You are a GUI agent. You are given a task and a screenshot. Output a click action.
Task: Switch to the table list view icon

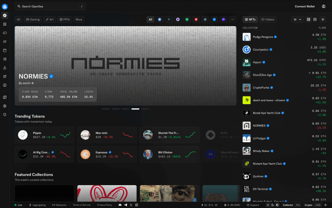(309, 20)
